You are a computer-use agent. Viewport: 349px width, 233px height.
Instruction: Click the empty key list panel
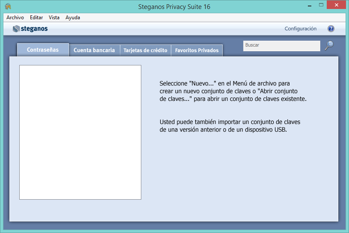pyautogui.click(x=80, y=132)
